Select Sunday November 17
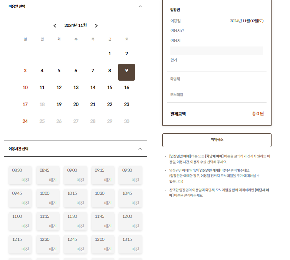The height and width of the screenshot is (260, 290). click(x=25, y=104)
